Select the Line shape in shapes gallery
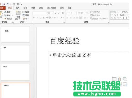The height and width of the screenshot is (98, 132). 118,12
